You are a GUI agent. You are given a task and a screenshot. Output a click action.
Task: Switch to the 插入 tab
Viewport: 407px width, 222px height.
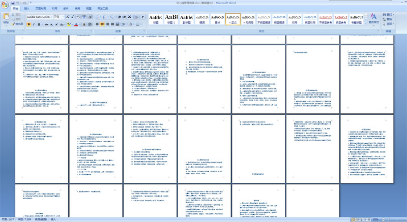(27, 9)
